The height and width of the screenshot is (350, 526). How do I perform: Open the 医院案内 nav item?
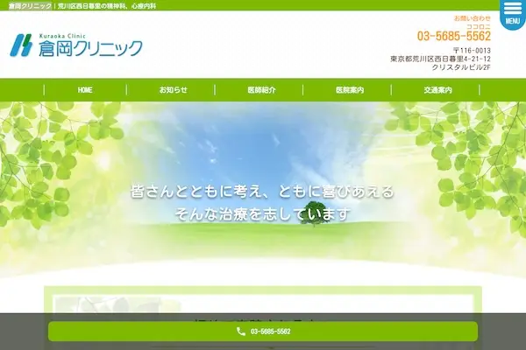[x=350, y=90]
